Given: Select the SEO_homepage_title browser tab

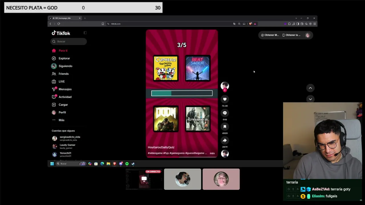Looking at the screenshot, I should tap(65, 18).
